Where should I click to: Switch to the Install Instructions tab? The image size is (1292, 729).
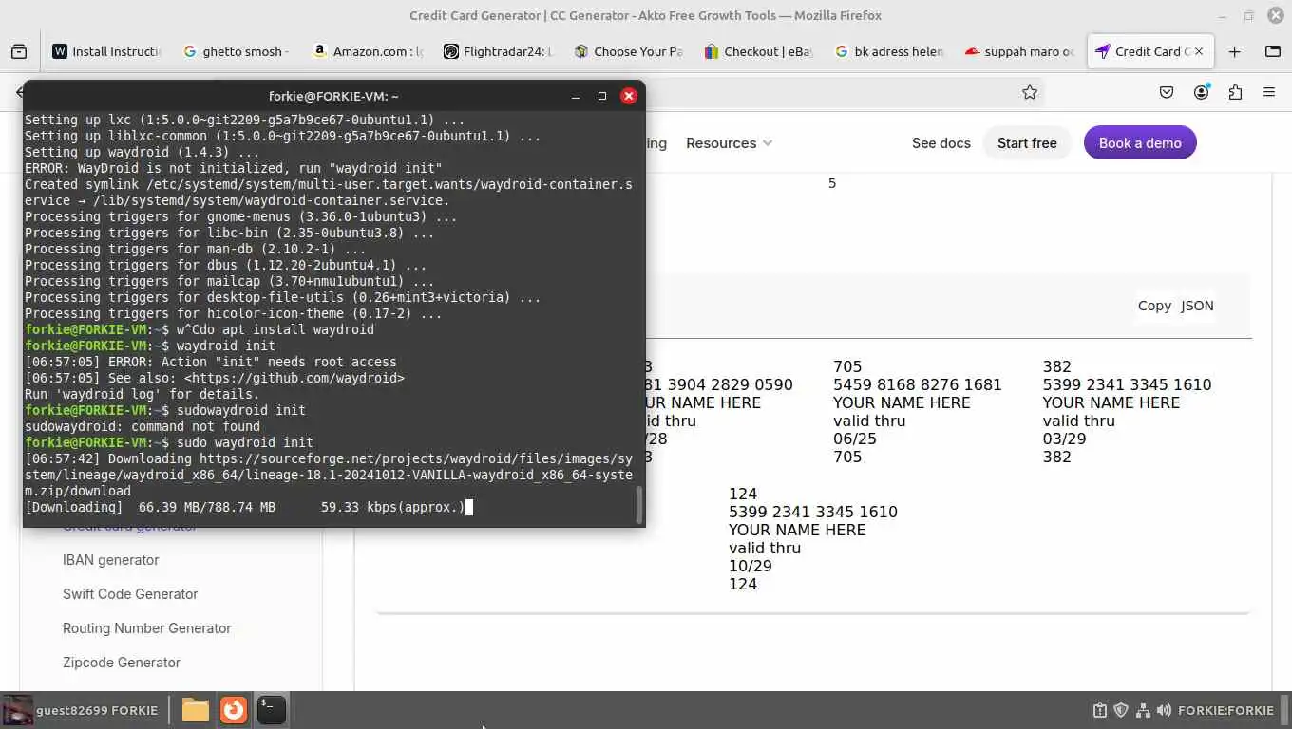pyautogui.click(x=106, y=51)
